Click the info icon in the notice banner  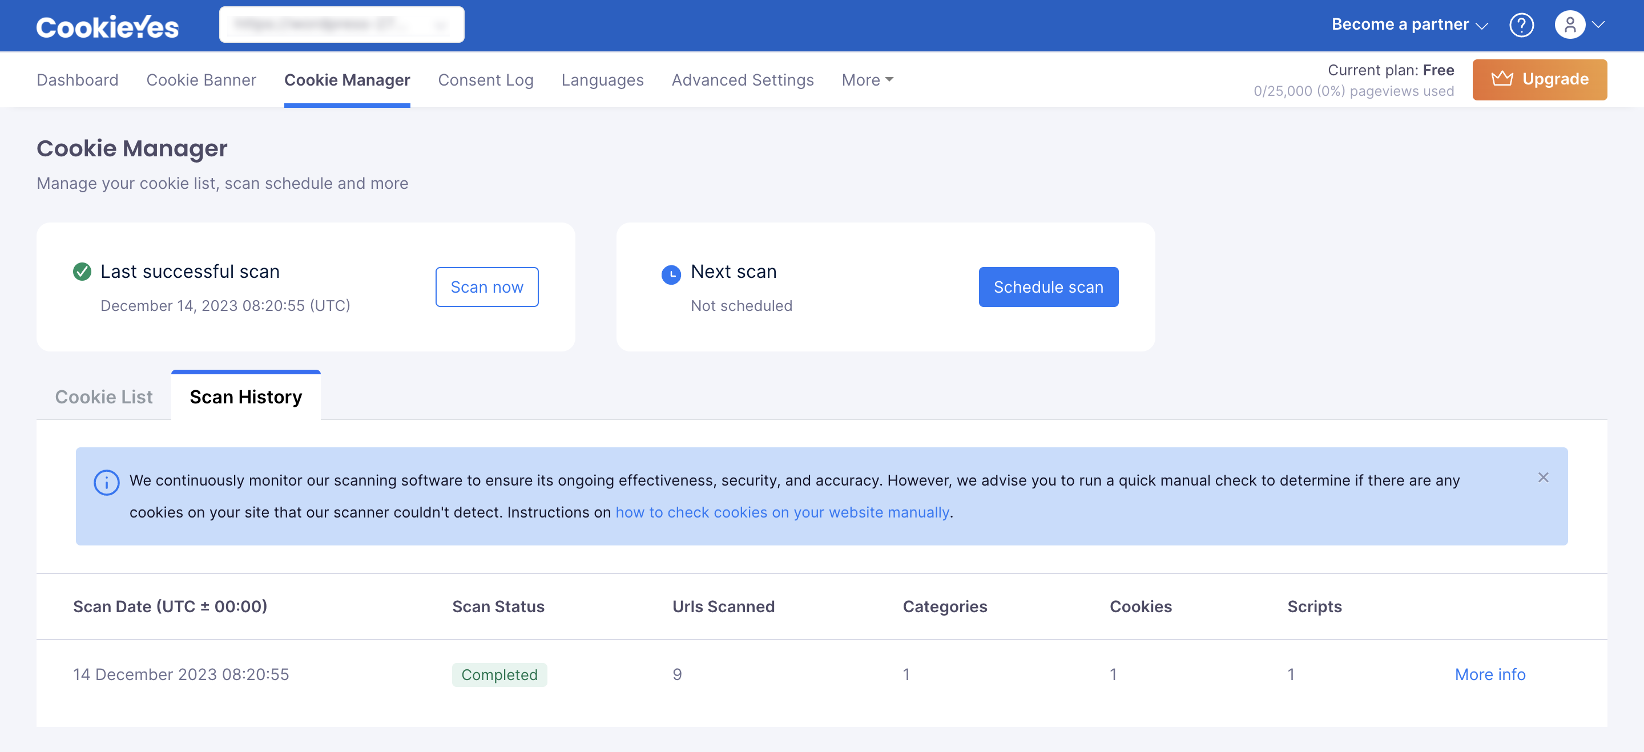click(x=106, y=482)
